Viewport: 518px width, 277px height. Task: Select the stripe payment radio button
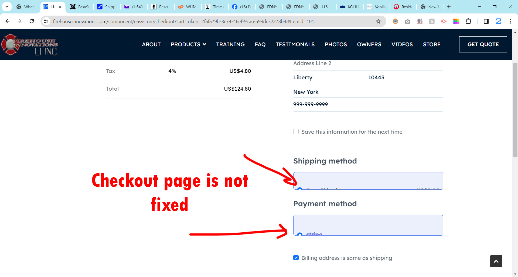[x=299, y=234]
